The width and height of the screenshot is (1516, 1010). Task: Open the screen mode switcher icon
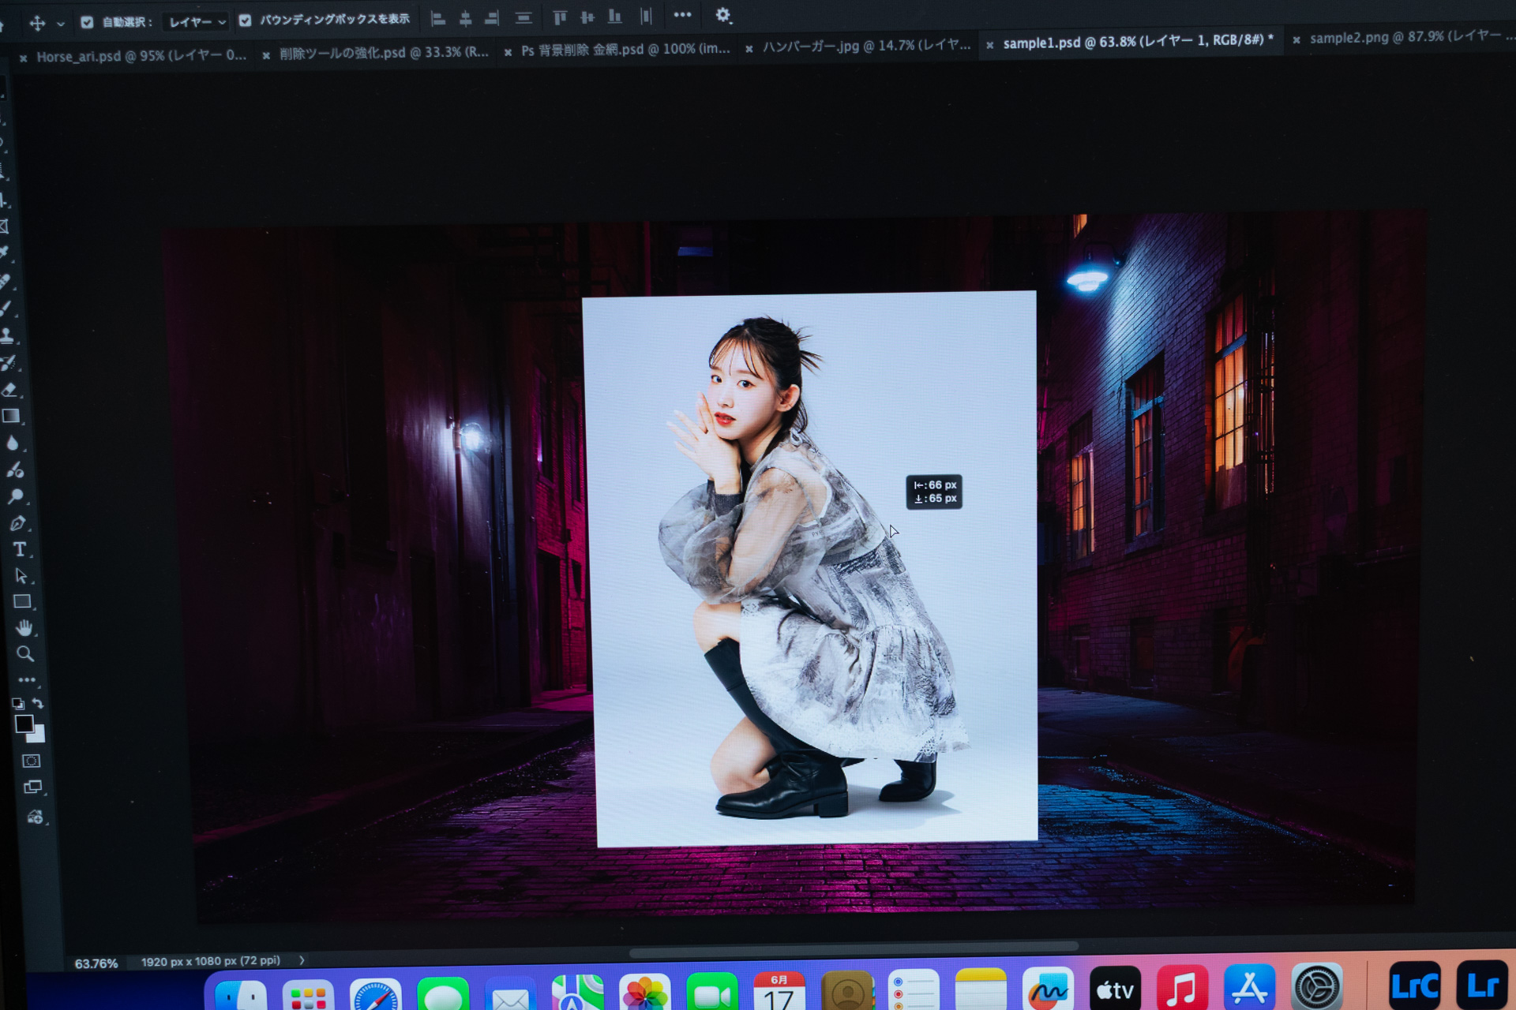tap(32, 787)
